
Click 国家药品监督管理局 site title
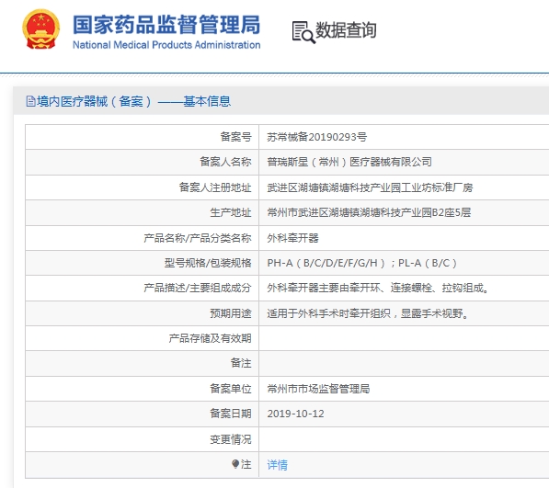[x=166, y=25]
